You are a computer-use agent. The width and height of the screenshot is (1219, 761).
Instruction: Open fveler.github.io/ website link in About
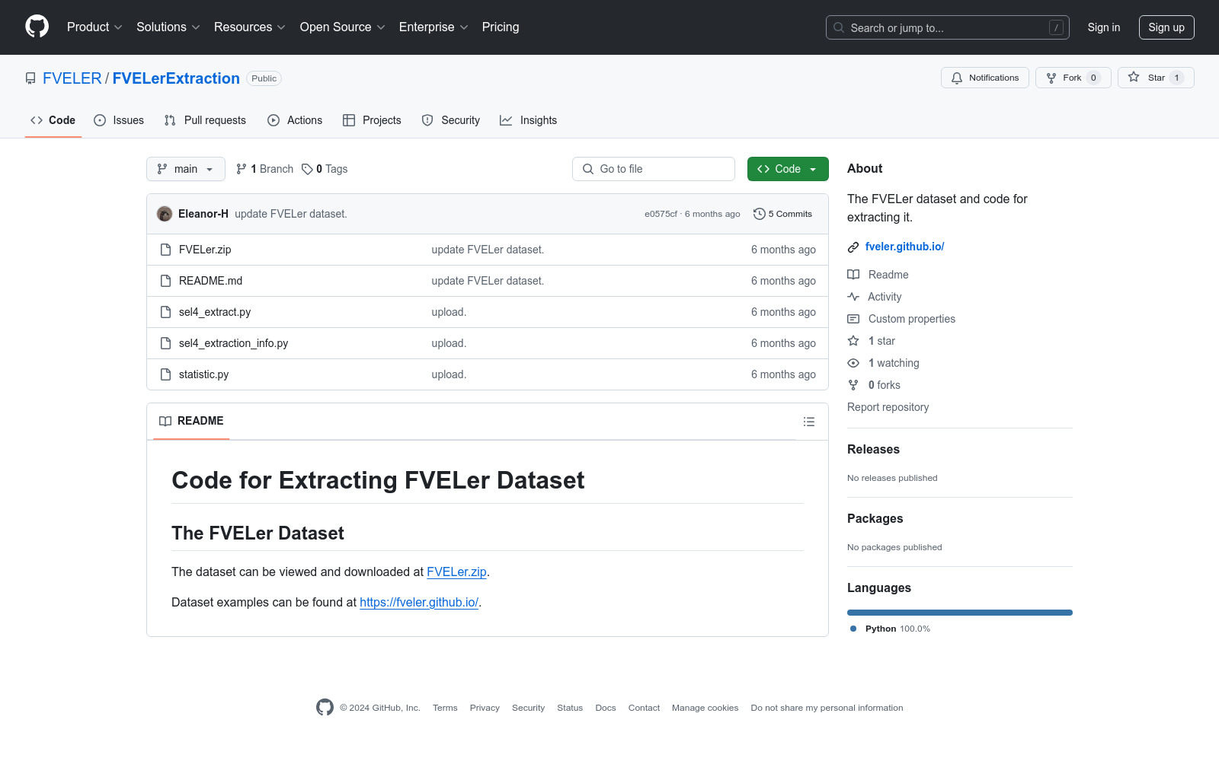tap(904, 247)
